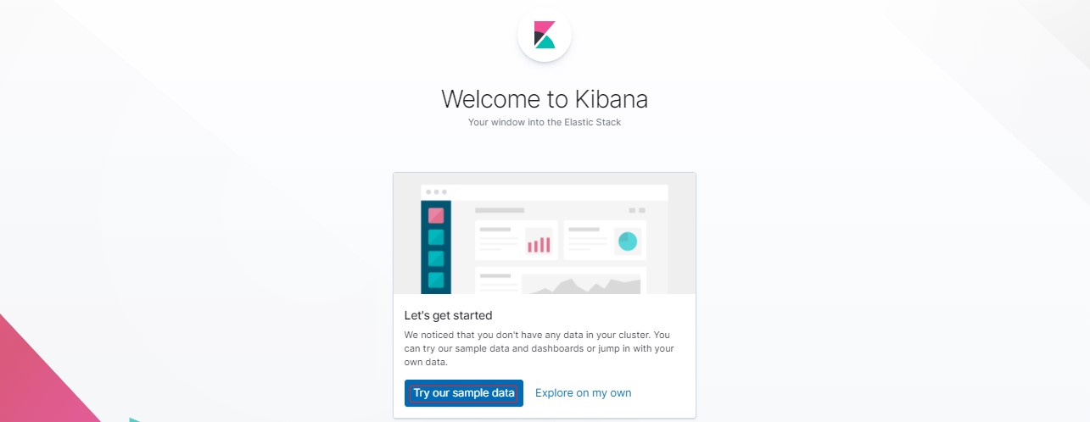1090x422 pixels.
Task: Click the topmost teal sidebar square in illustration
Action: tap(436, 236)
